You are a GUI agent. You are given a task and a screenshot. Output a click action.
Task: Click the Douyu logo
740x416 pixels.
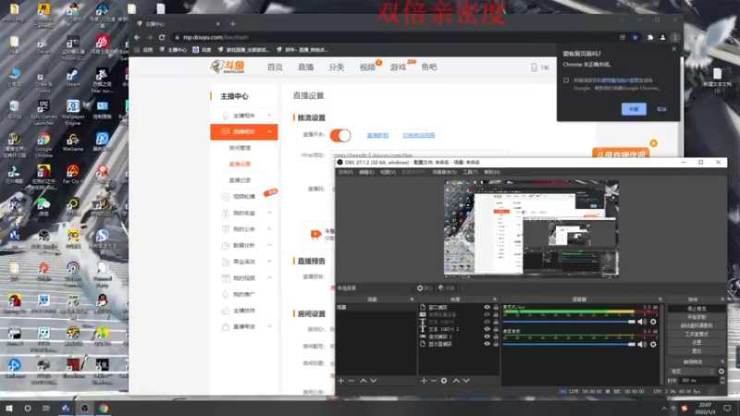[228, 67]
